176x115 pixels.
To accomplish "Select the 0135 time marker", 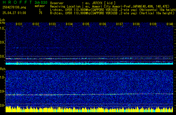I will click(86, 24).
